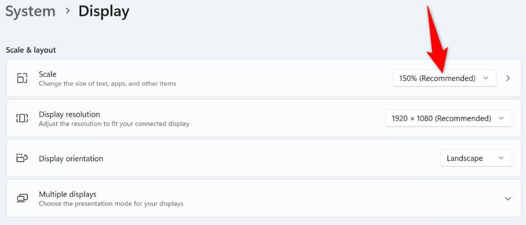The image size is (526, 225).
Task: Select the Display orientation label
Action: 71,158
